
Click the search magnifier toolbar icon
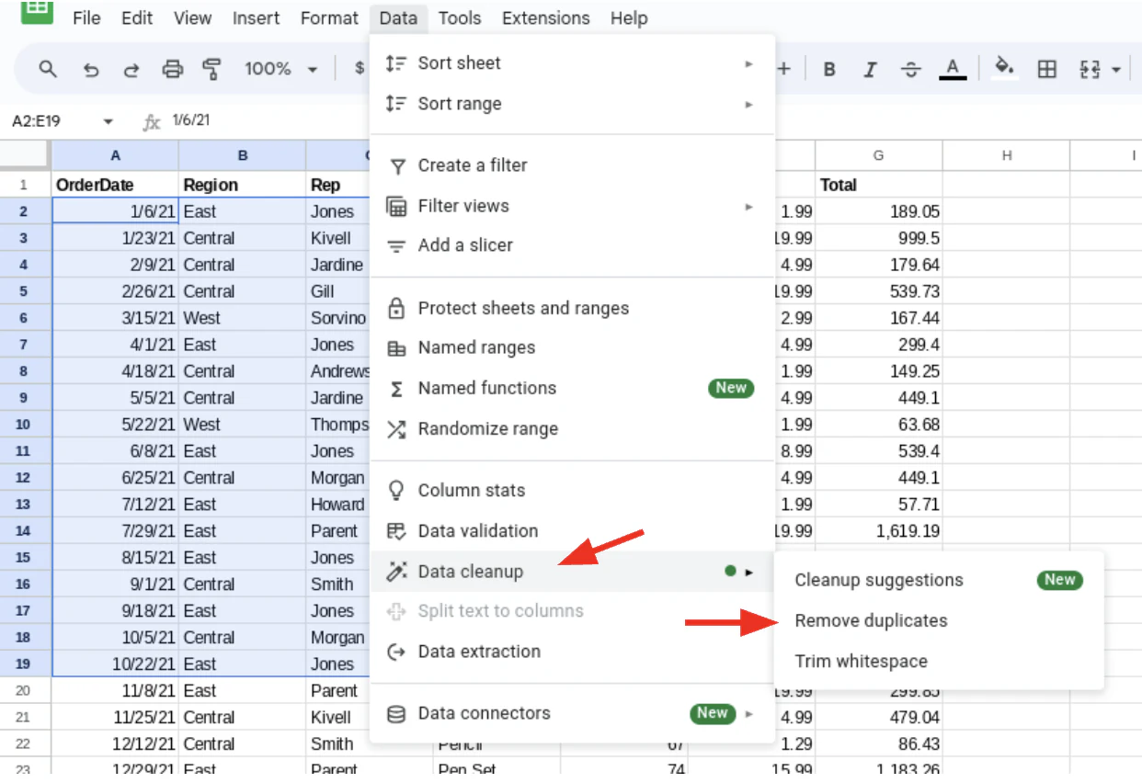(x=48, y=69)
